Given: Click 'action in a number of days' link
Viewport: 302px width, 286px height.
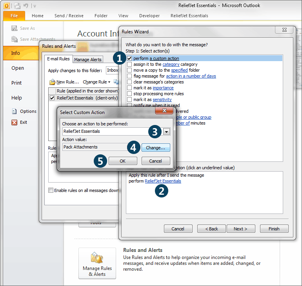Looking at the screenshot, I should click(191, 76).
